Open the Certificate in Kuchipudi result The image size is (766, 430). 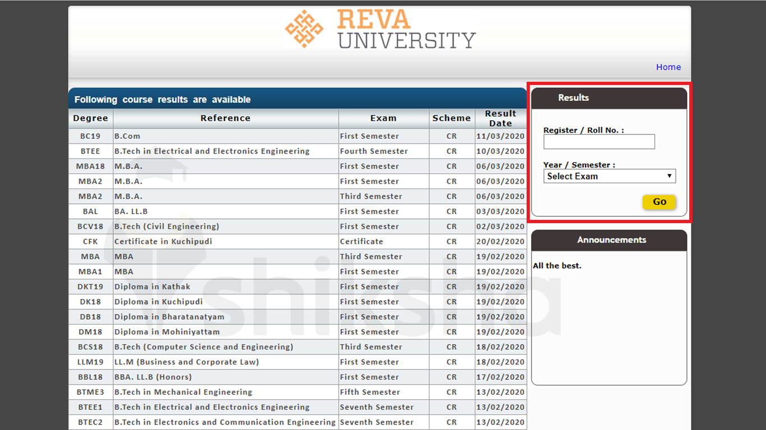coord(224,241)
